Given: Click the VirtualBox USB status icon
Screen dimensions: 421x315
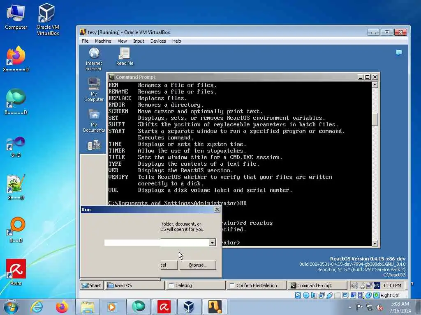Looking at the screenshot, I should click(x=330, y=295).
